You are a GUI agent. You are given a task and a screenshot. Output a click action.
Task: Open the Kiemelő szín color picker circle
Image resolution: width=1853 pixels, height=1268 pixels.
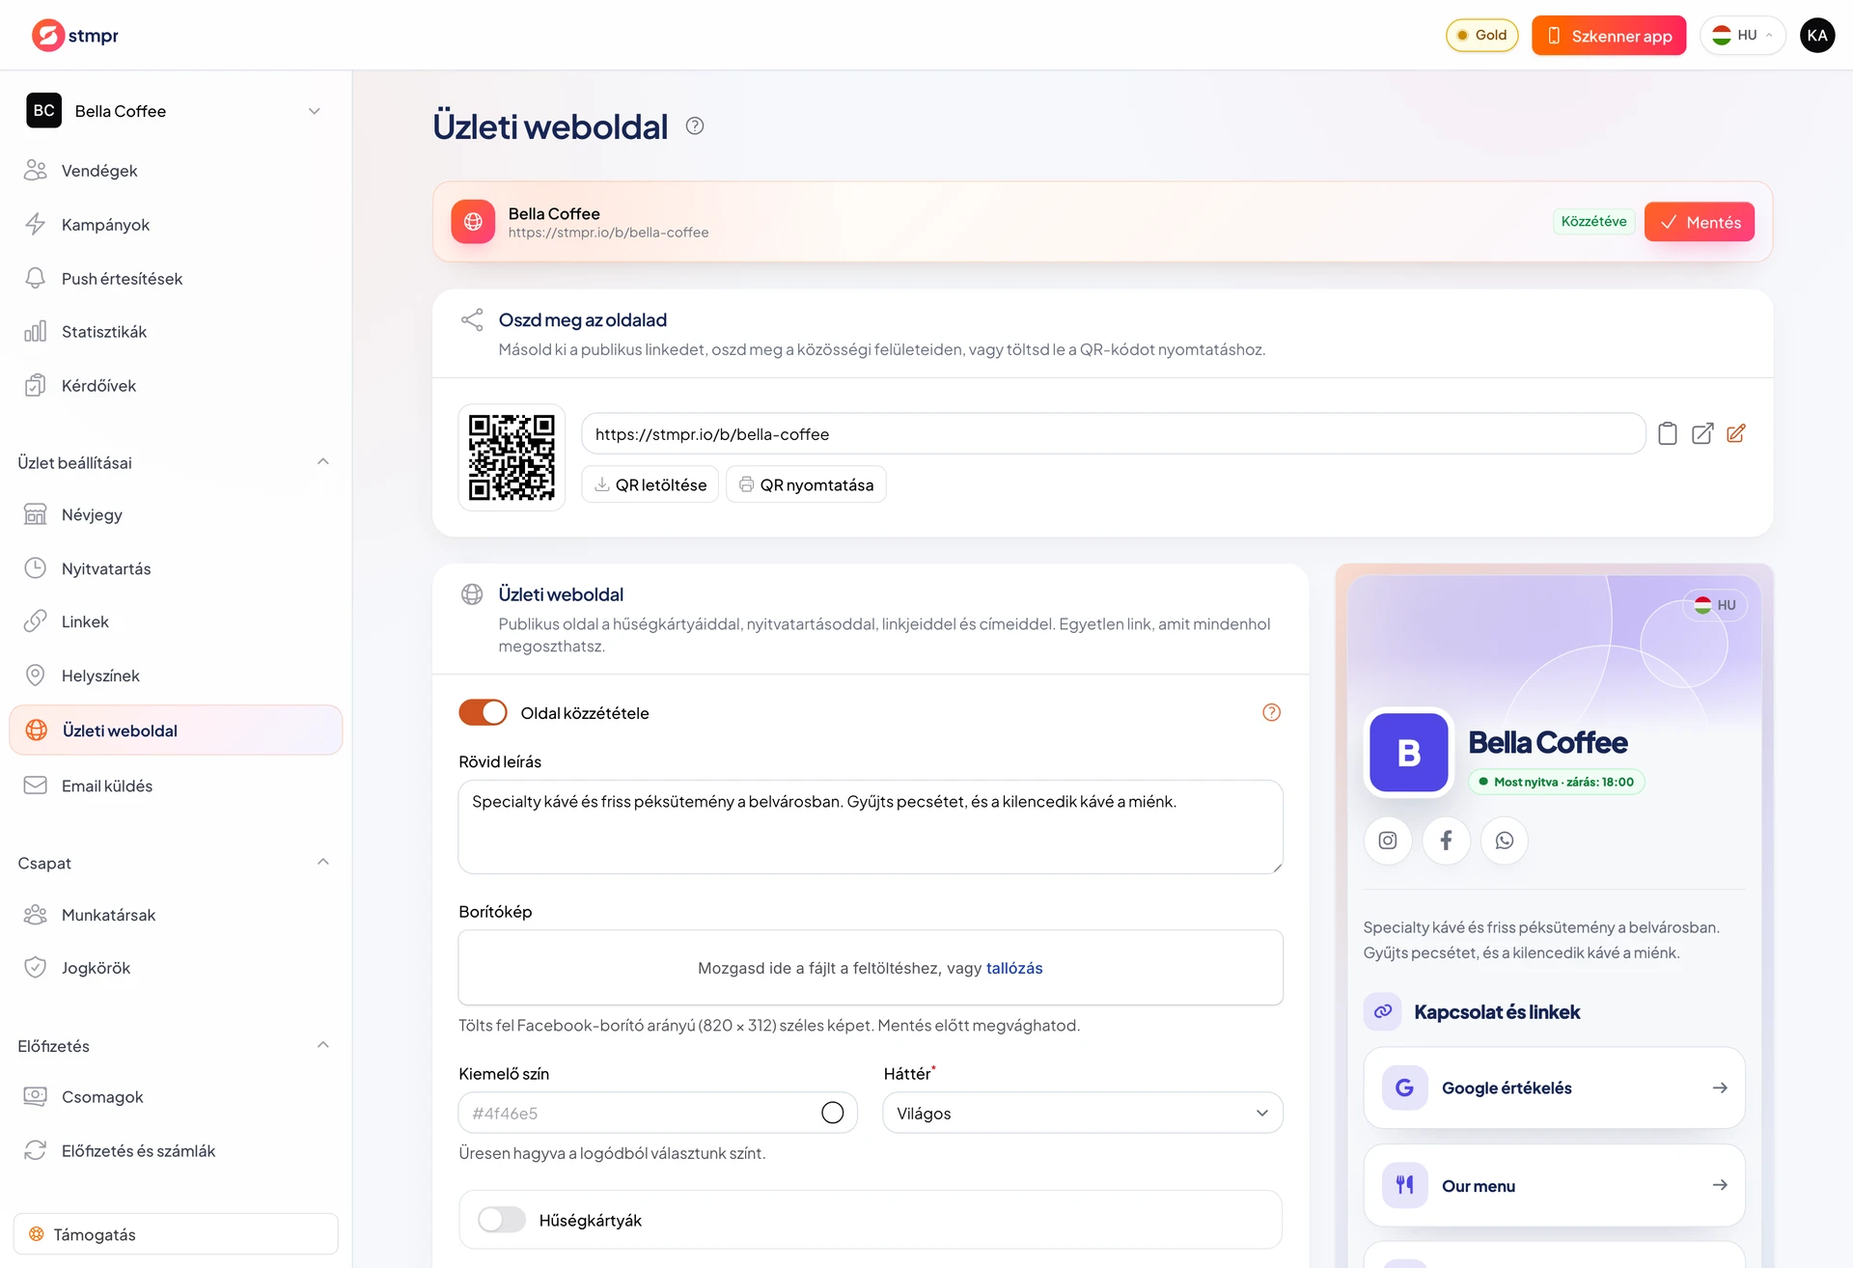833,1113
